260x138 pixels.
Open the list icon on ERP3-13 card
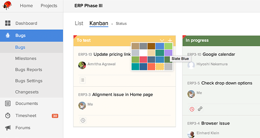coord(83,80)
